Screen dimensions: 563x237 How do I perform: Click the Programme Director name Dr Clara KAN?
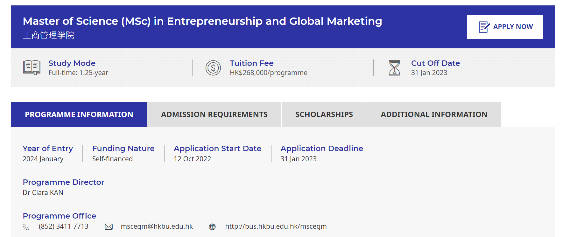(43, 193)
